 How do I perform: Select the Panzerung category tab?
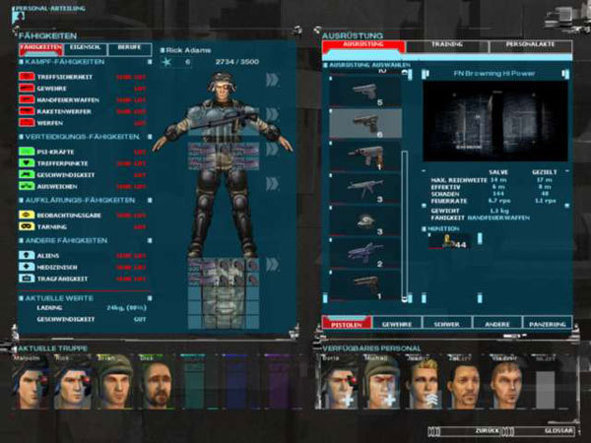coord(547,324)
